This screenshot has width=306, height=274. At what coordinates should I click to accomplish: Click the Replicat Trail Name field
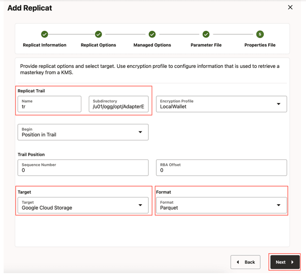(x=49, y=104)
